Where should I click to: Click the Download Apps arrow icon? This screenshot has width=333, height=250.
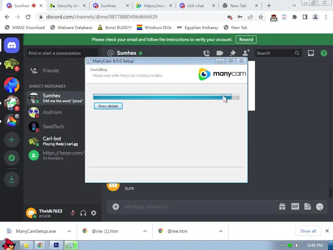[12, 179]
